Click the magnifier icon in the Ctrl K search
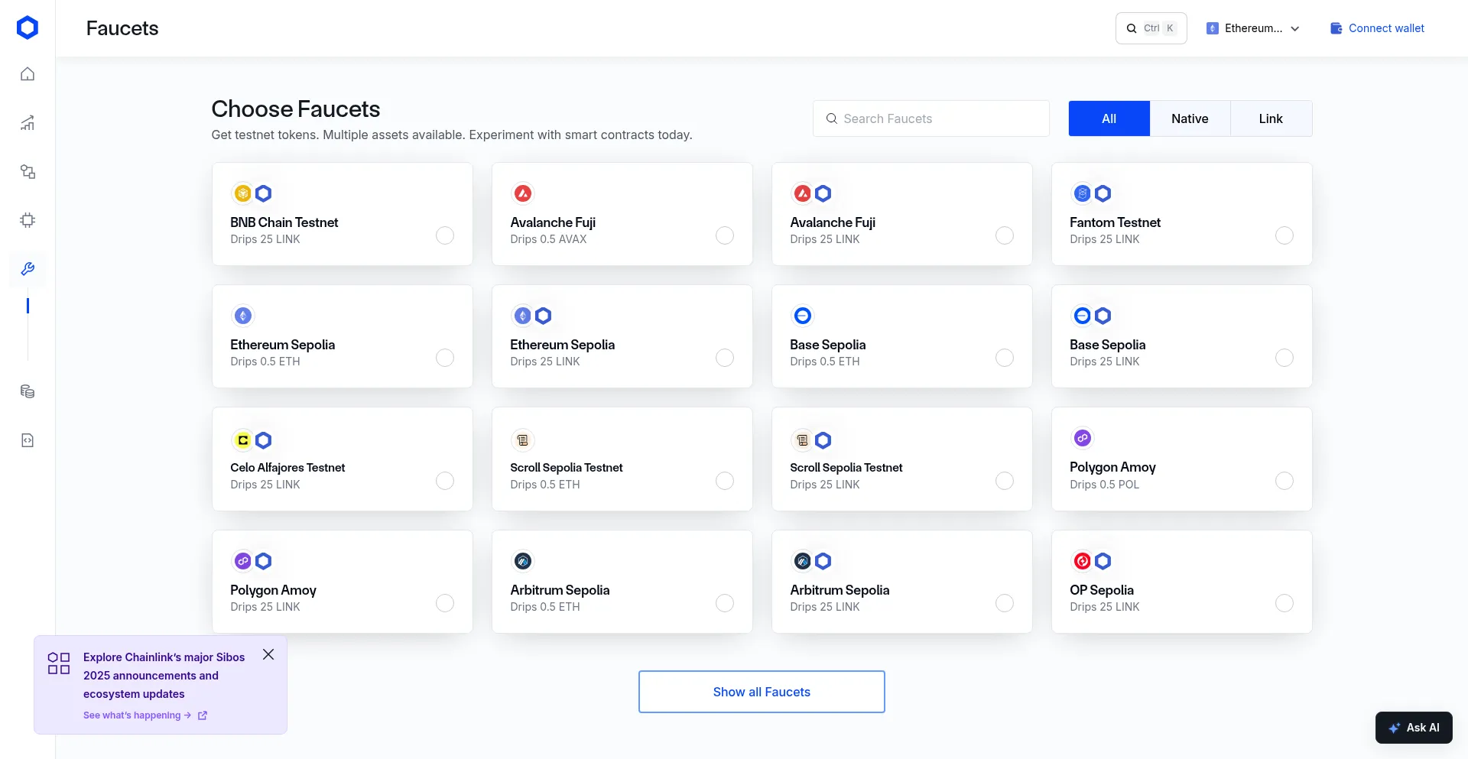Viewport: 1468px width, 759px height. click(x=1132, y=28)
